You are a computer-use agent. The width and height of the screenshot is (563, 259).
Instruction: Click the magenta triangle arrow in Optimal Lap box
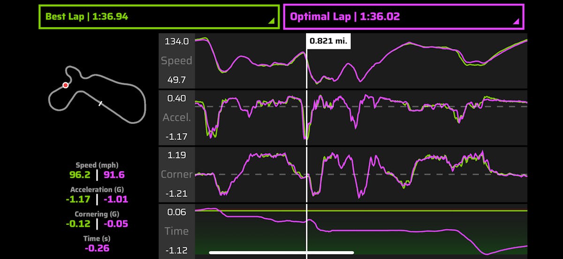click(x=516, y=21)
